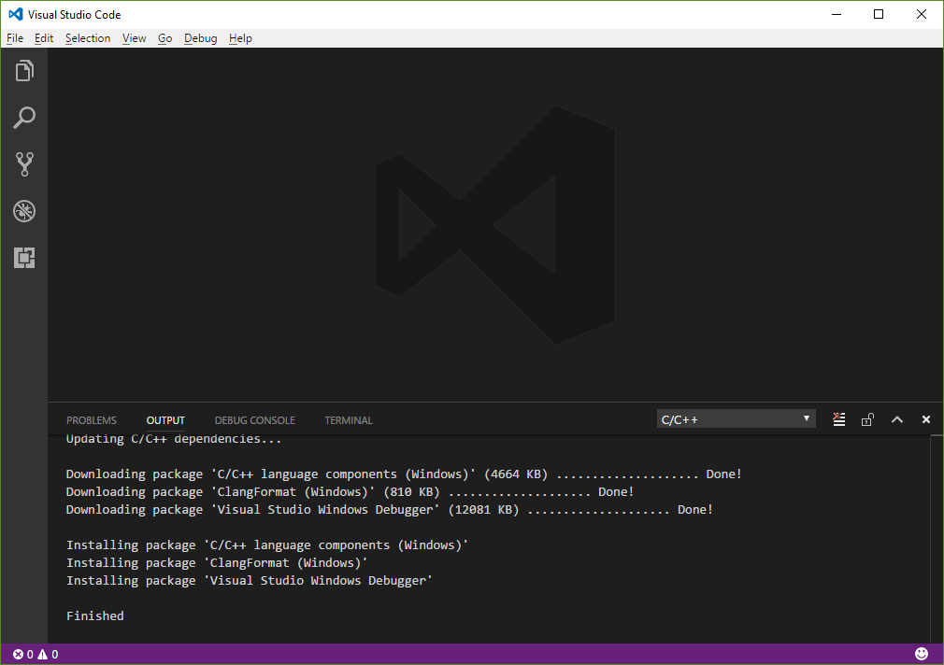Click the output panel vertical scrollbar
This screenshot has height=665, width=944.
[x=937, y=539]
